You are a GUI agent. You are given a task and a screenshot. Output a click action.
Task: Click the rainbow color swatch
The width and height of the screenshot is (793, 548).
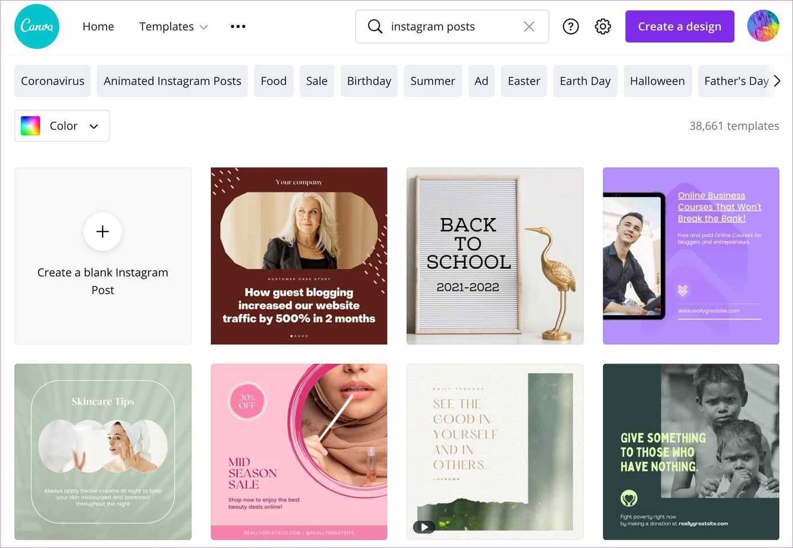(x=30, y=126)
